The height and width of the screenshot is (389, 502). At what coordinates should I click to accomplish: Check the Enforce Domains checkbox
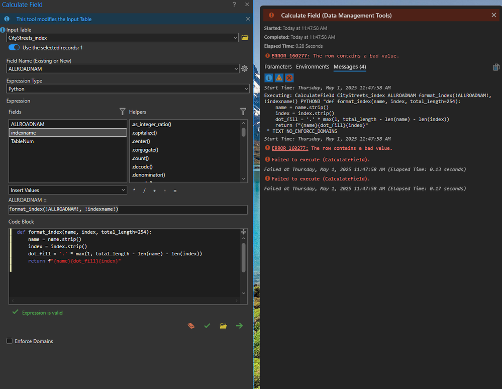pos(10,341)
